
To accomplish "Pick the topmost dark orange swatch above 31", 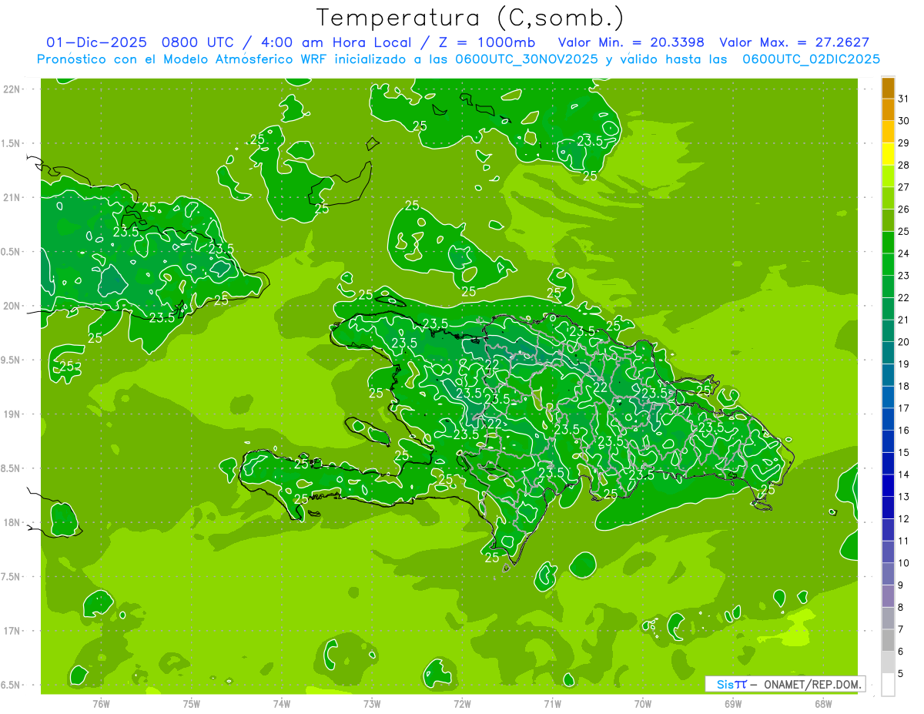I will point(888,88).
